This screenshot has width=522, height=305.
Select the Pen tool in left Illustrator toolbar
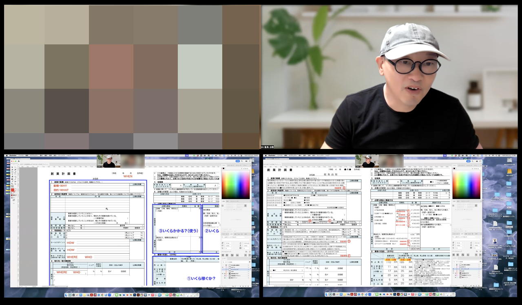(x=12, y=170)
